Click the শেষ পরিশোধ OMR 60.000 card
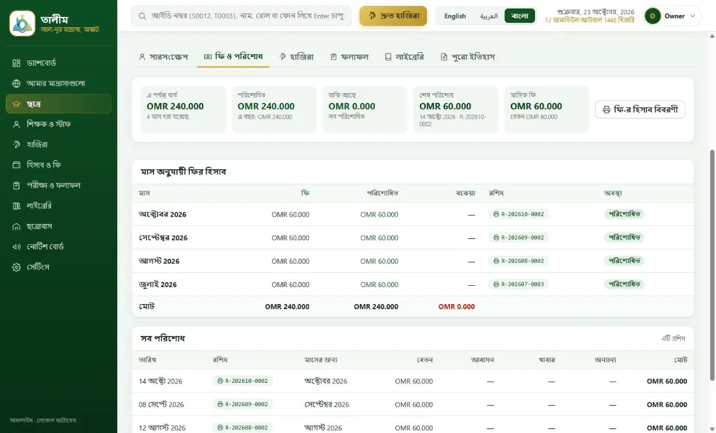Screen dimensions: 716x433 (x=456, y=109)
